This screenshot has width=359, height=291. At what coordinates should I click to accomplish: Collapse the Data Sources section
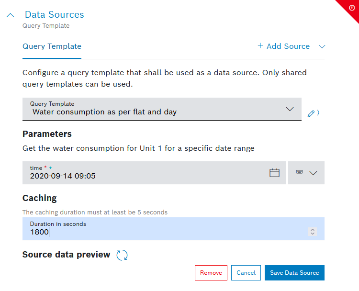[11, 15]
